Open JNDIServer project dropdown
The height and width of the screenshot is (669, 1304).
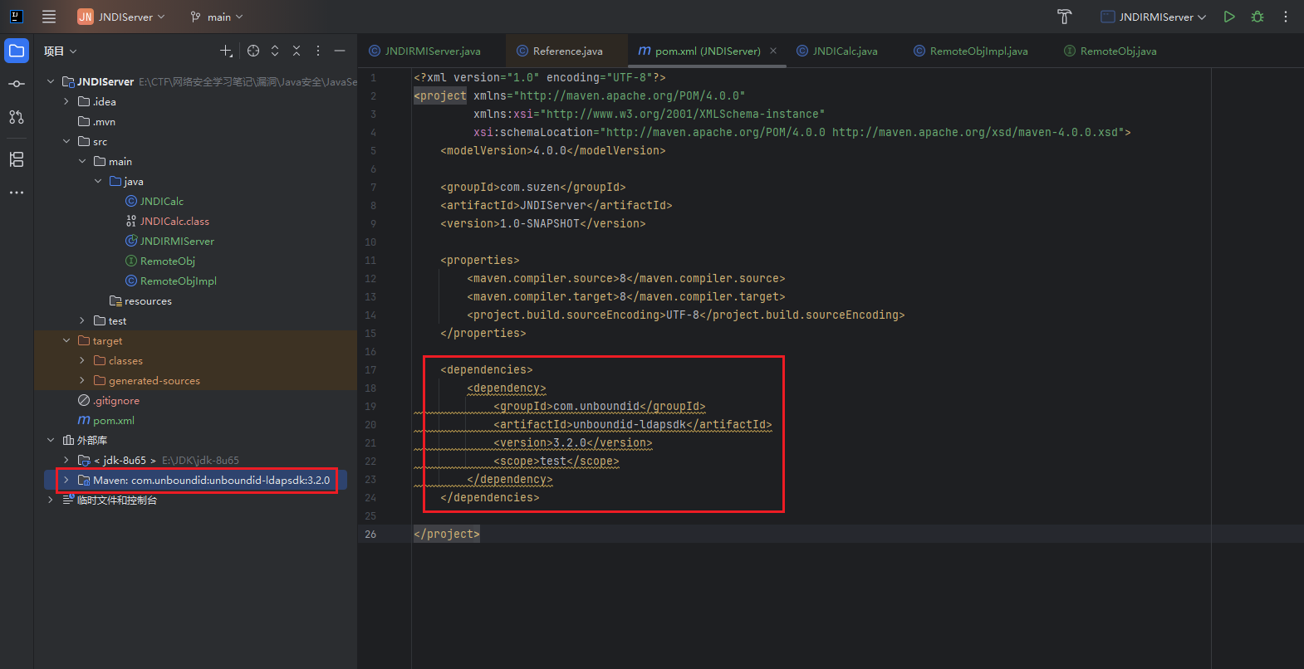point(121,17)
